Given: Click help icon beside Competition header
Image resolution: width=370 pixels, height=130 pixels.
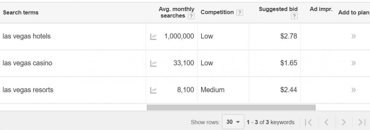Looking at the screenshot, I should (240, 13).
